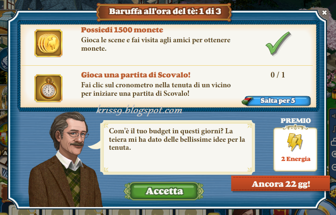
Task: Click the stopwatch Scovalo quest icon
Action: (x=48, y=88)
